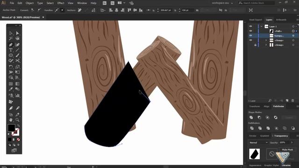Click Intersect shape mode icon
299x168 pixels.
tap(268, 117)
